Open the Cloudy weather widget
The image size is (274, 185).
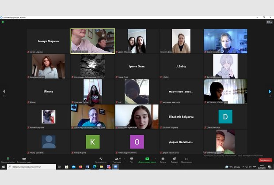[x=232, y=166]
